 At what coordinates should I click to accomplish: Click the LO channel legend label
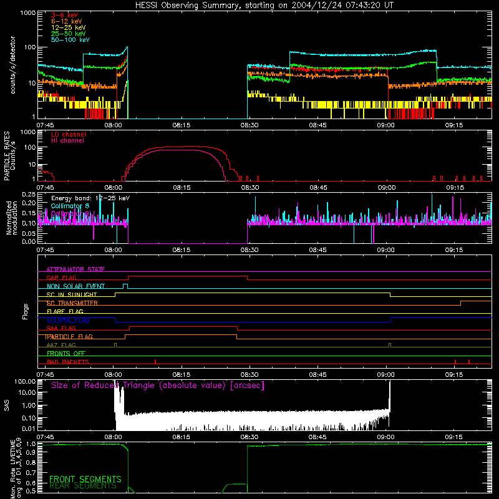[69, 134]
